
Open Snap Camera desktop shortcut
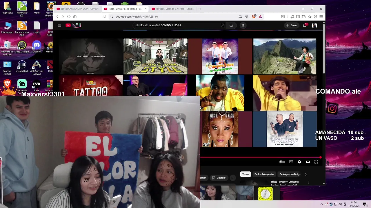pyautogui.click(x=22, y=47)
